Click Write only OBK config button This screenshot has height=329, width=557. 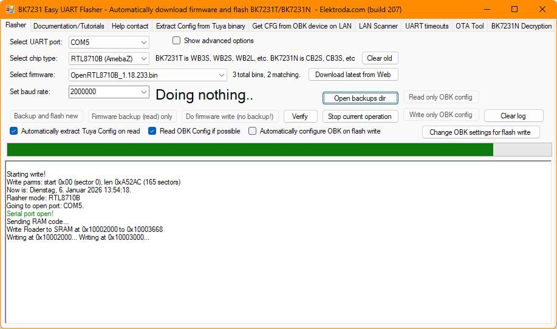441,115
